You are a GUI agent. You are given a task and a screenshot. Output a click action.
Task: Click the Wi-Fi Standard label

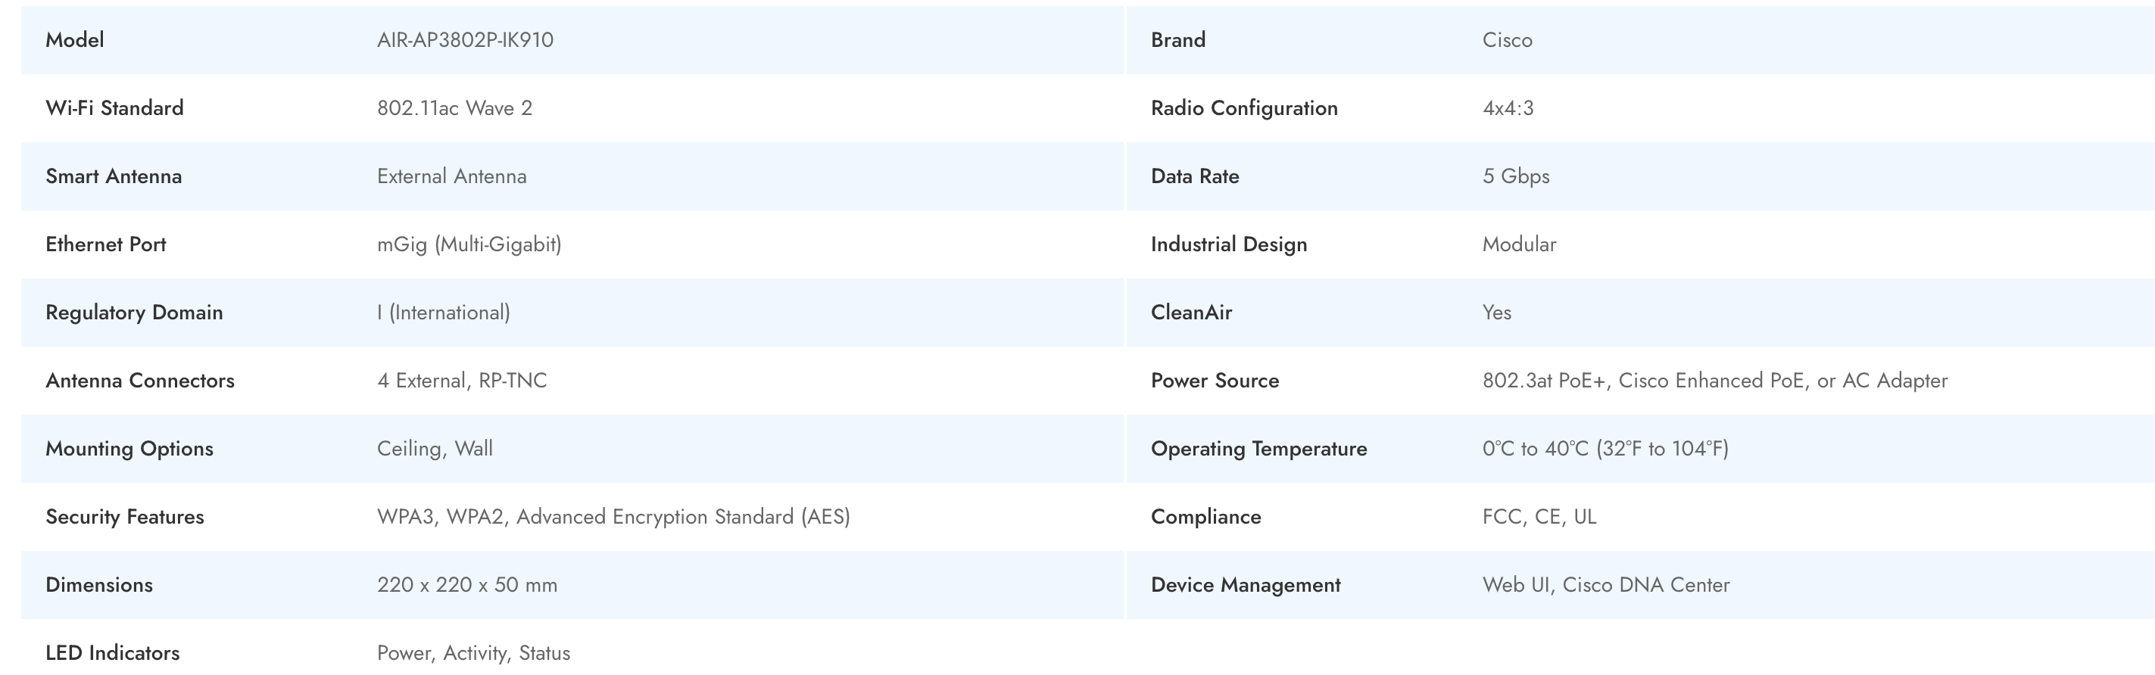click(x=114, y=108)
